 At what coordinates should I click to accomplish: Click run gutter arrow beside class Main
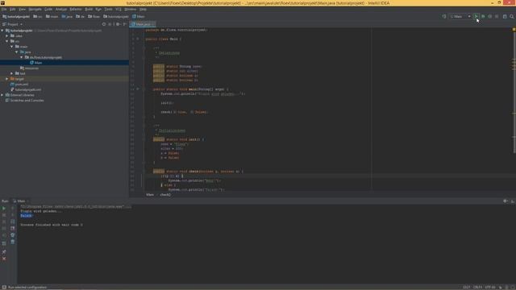tap(138, 39)
